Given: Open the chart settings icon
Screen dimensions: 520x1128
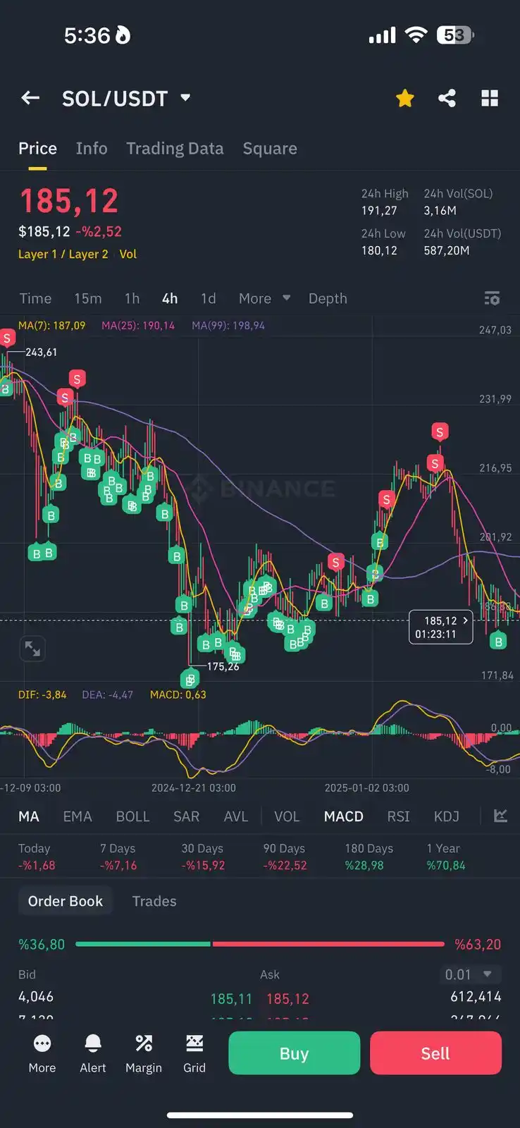Looking at the screenshot, I should (x=492, y=298).
